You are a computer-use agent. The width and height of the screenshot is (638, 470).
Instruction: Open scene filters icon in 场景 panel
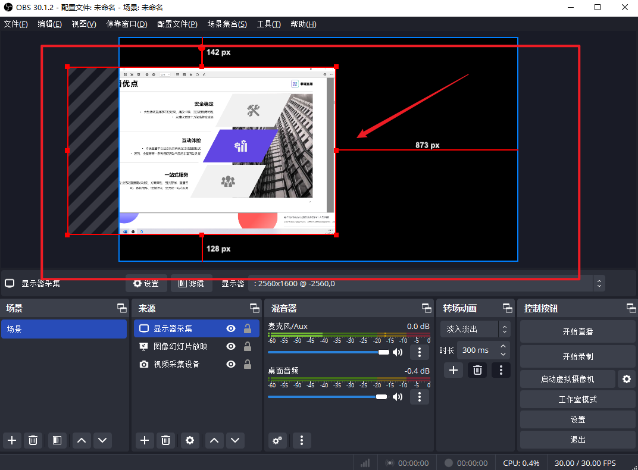tap(57, 440)
